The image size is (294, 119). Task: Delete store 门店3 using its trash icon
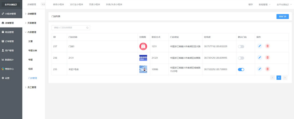click(x=268, y=46)
